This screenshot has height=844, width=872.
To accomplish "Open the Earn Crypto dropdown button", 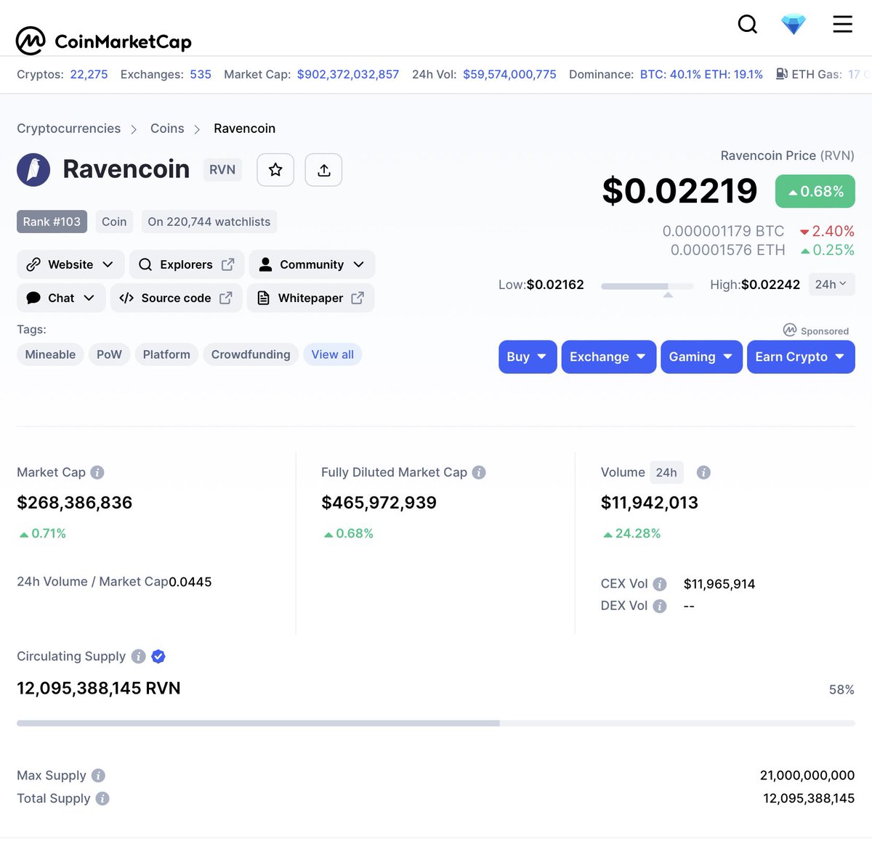I will tap(801, 357).
